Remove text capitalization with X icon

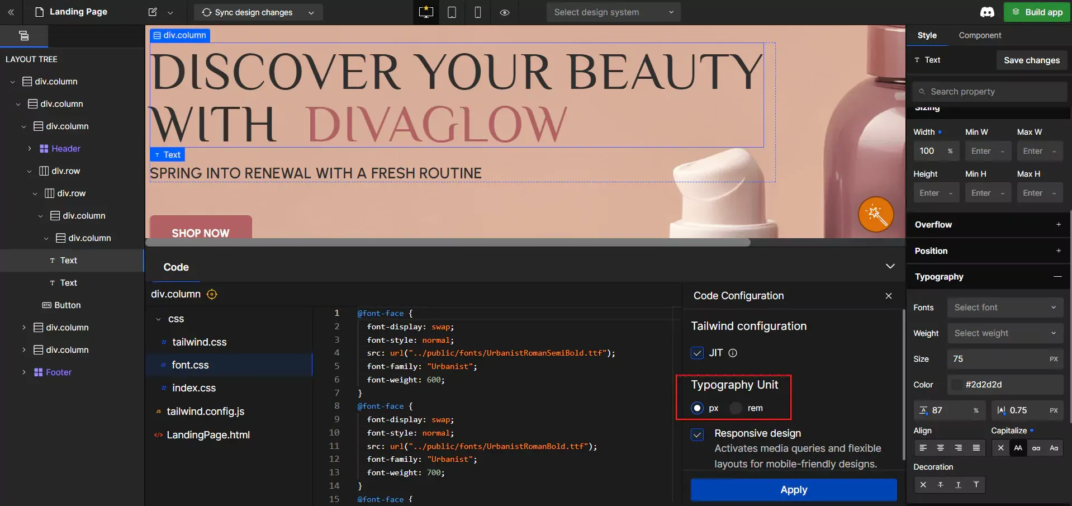point(1000,448)
